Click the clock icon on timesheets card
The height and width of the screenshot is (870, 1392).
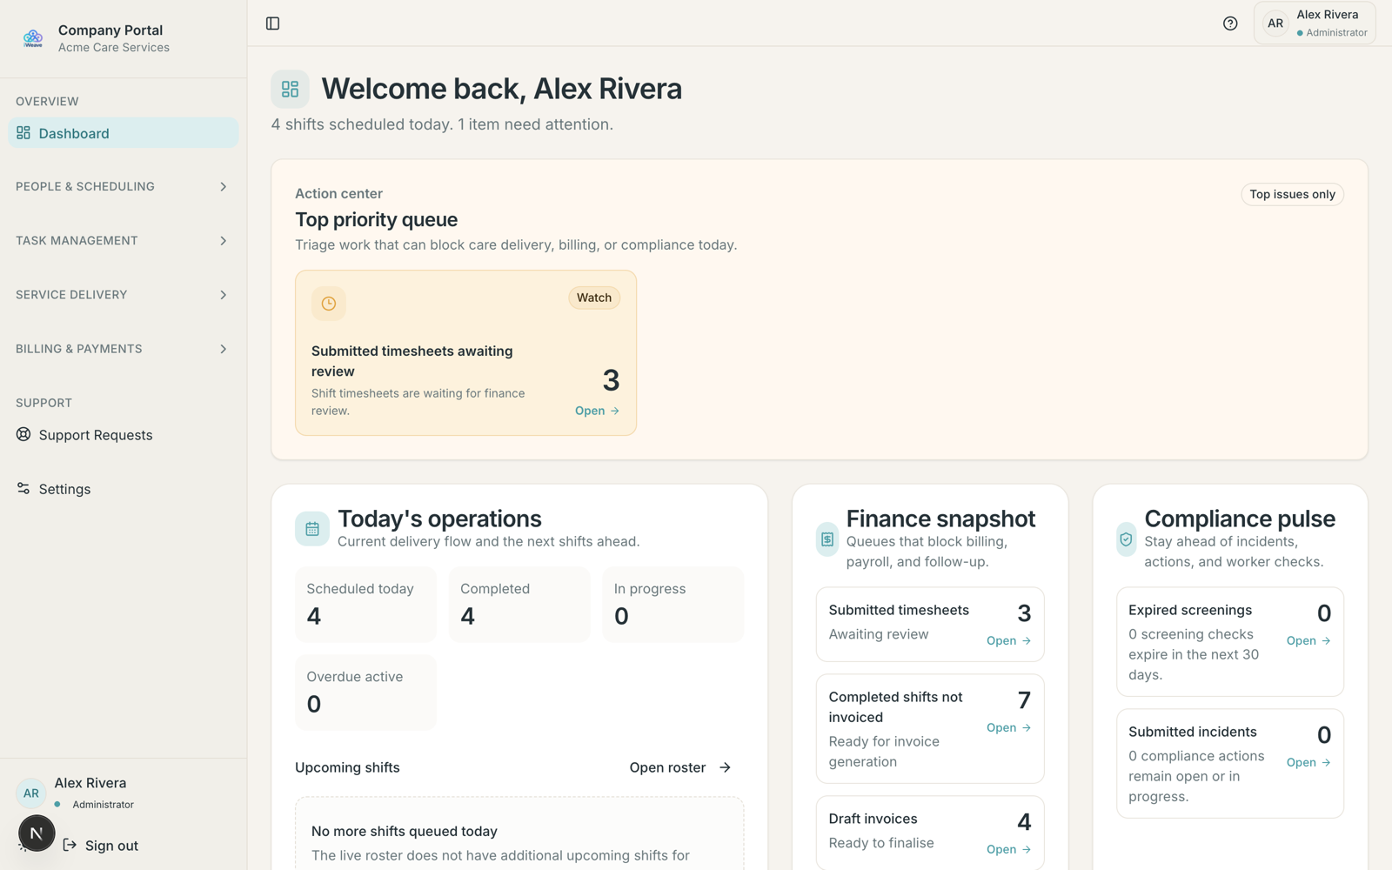point(329,304)
